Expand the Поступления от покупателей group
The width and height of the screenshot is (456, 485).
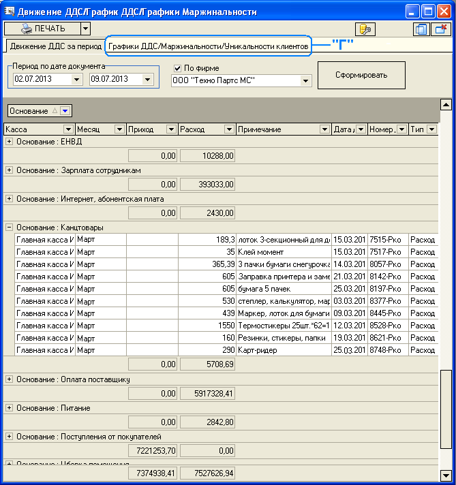(10, 437)
